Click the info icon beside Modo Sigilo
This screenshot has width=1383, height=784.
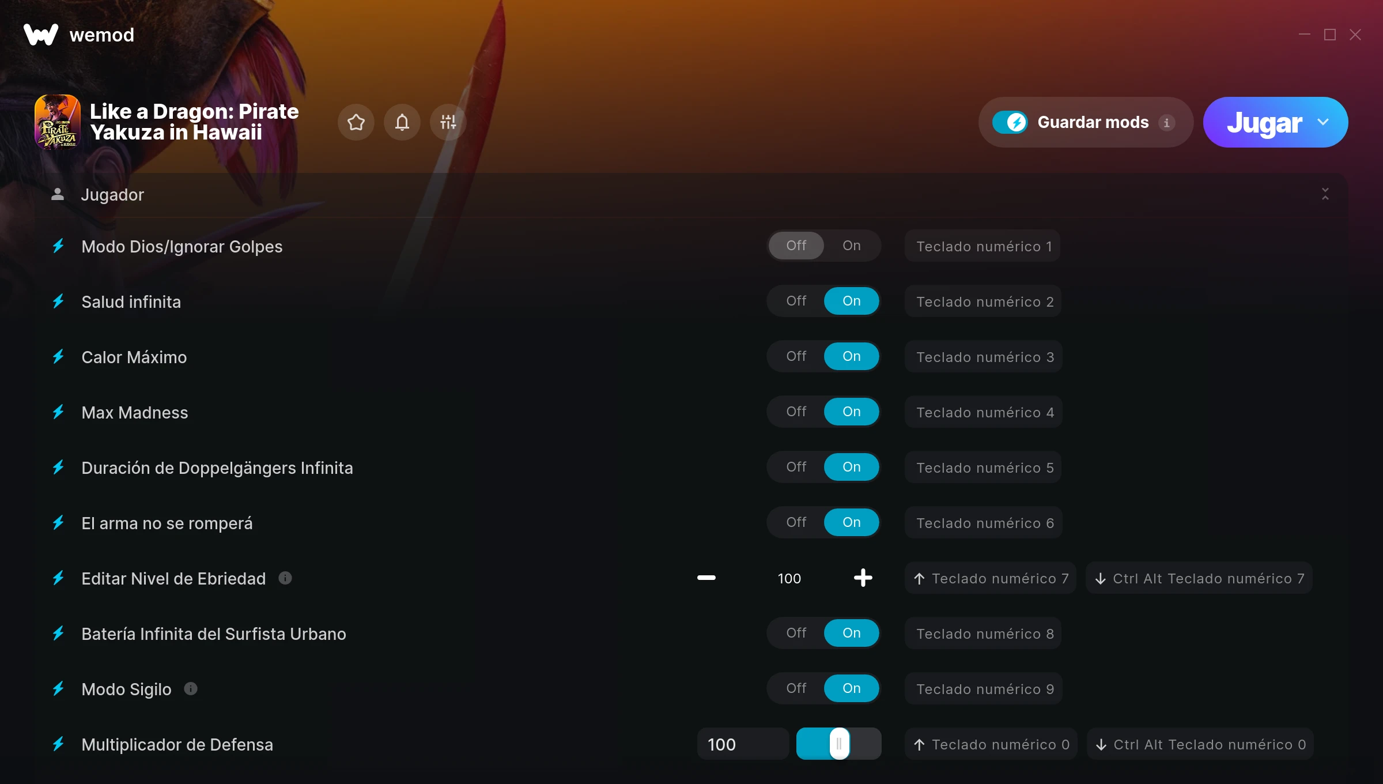coord(191,688)
